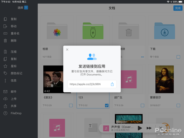Choose the Rename icon in the sidebar
This screenshot has width=184, height=138.
point(5,33)
